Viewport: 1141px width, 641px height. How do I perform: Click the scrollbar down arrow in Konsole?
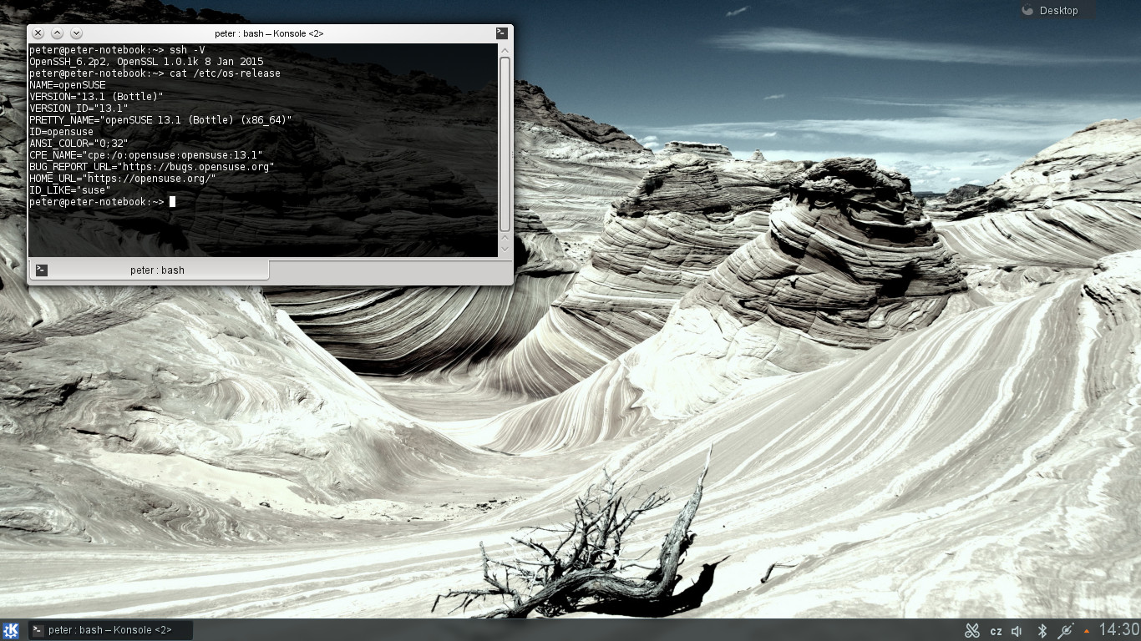coord(505,248)
